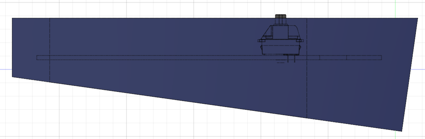This screenshot has height=139, width=425.
Task: Select the left end of the plate
Action: (37, 58)
